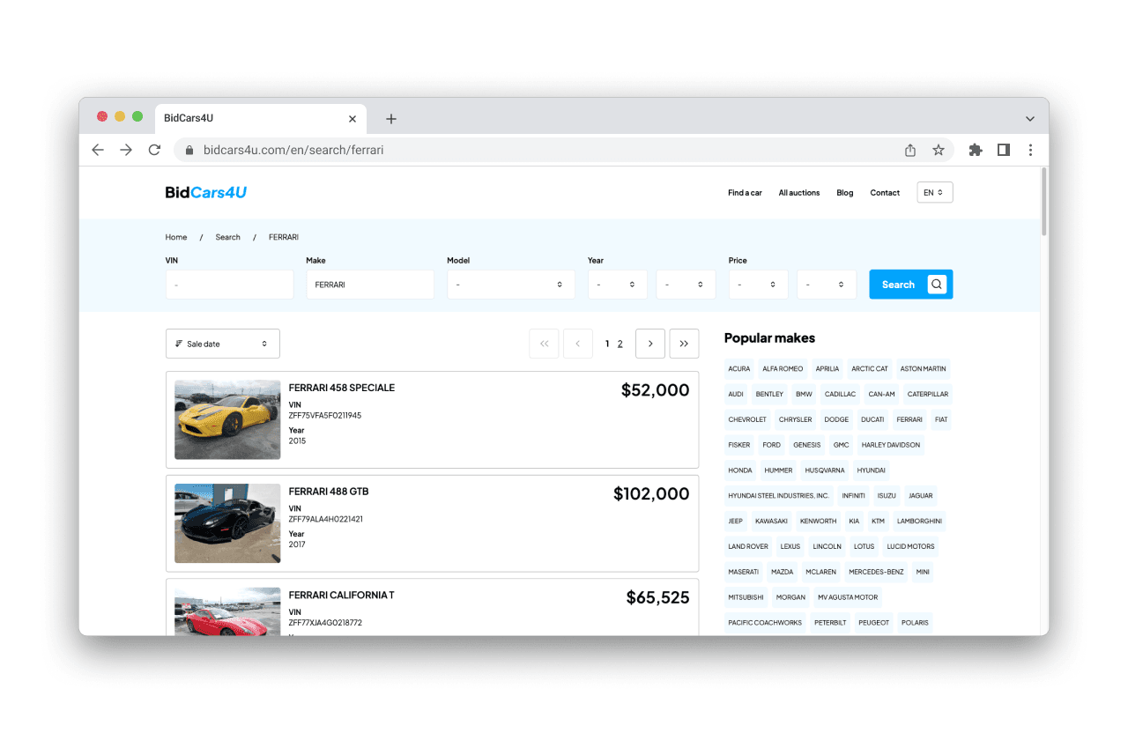Expand the Model dropdown

pyautogui.click(x=510, y=285)
